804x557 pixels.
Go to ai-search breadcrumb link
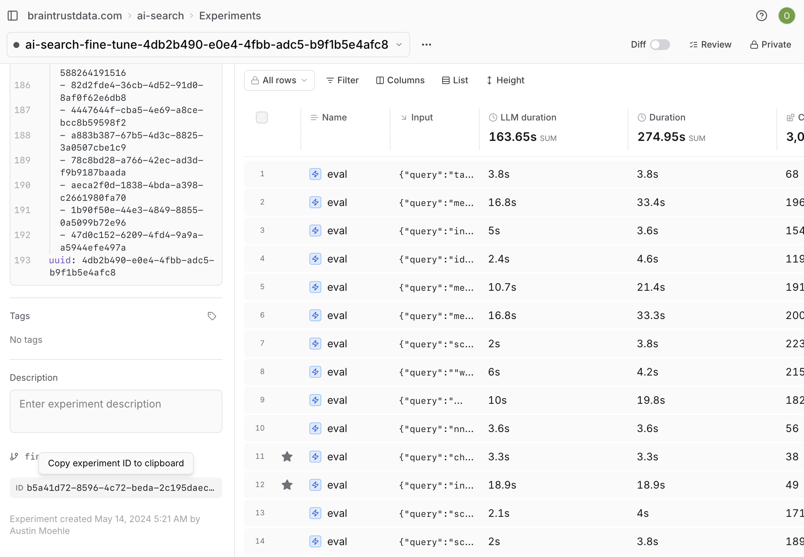[160, 16]
